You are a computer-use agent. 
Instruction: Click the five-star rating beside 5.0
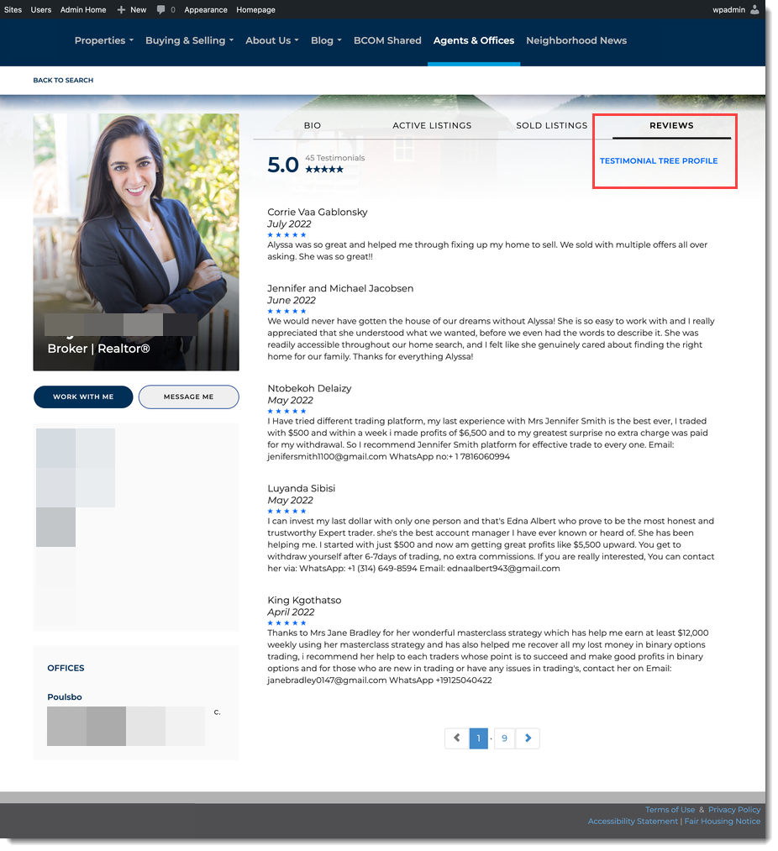click(x=325, y=168)
